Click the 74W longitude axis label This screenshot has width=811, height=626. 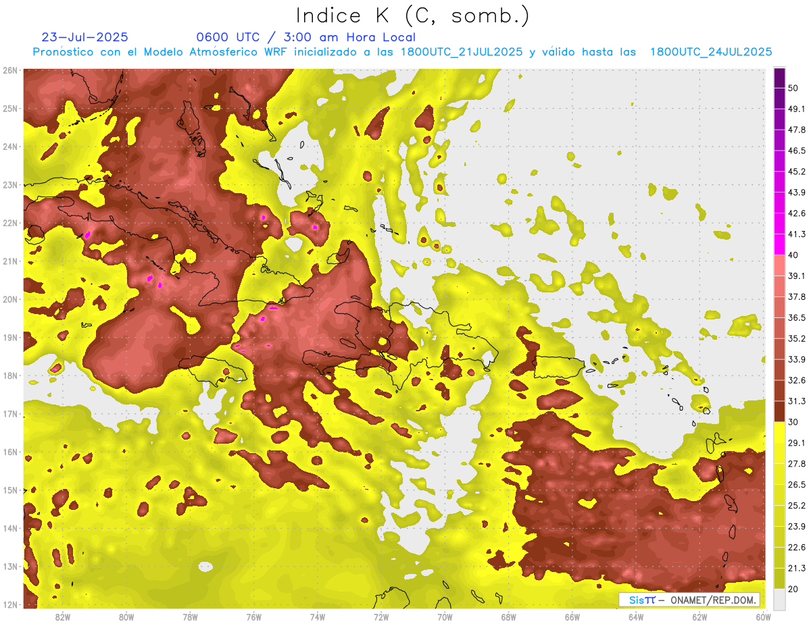click(318, 617)
